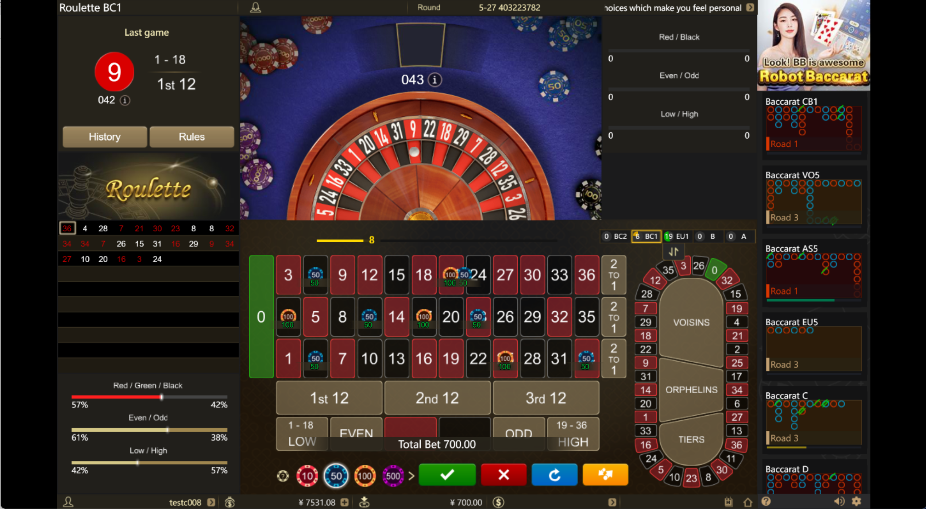
Task: Select the 500 purple chip
Action: tap(393, 476)
